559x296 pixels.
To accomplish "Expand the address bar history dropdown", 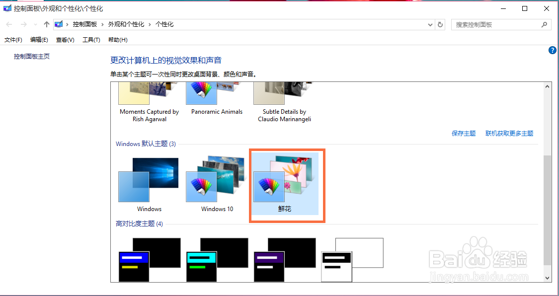I will point(430,24).
